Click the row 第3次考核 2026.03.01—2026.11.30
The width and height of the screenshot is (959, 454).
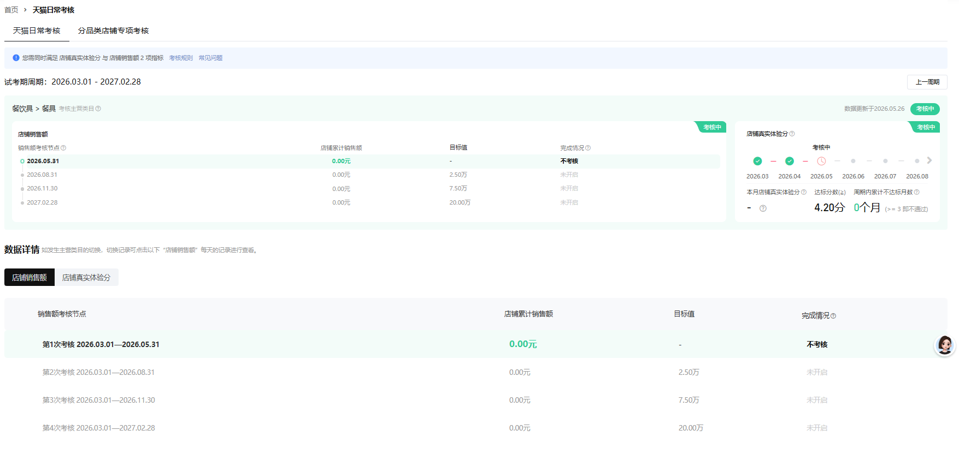tap(476, 400)
